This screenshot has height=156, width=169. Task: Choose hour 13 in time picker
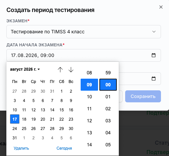coord(89,133)
